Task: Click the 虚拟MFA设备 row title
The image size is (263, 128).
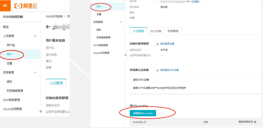Action: point(141,80)
